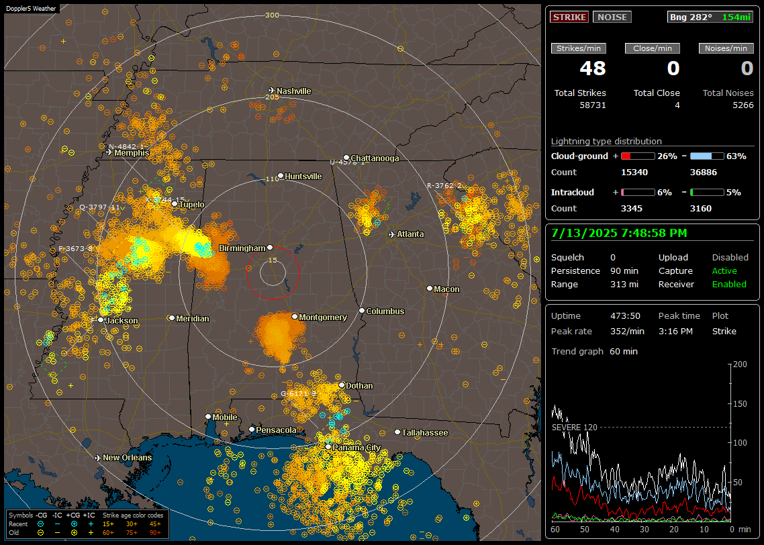
Task: Click storm cell label R-3762-2
Action: 444,185
